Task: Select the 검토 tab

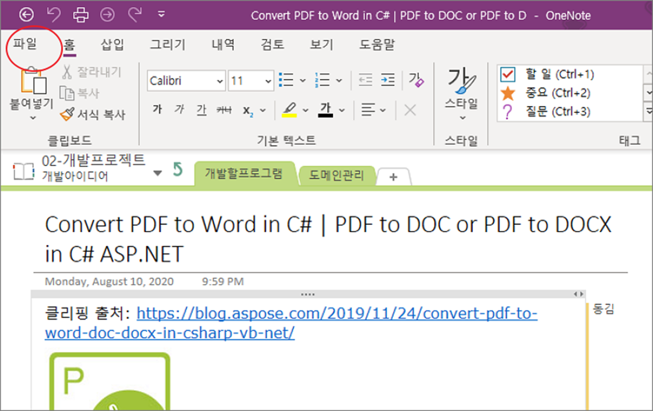Action: pos(272,44)
